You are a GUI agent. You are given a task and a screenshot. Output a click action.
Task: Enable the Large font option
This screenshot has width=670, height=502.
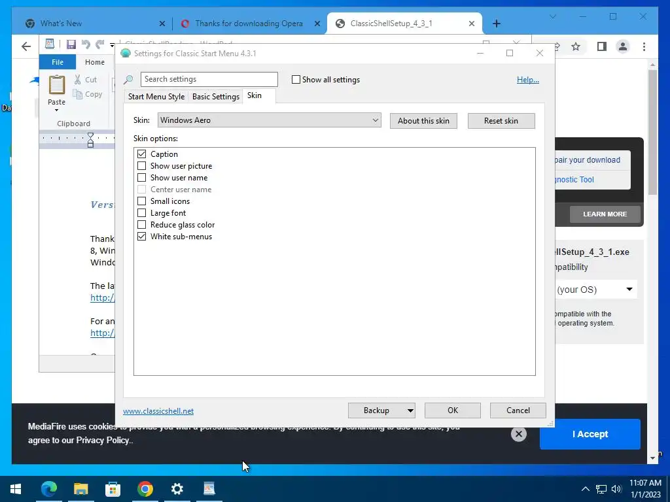click(141, 212)
